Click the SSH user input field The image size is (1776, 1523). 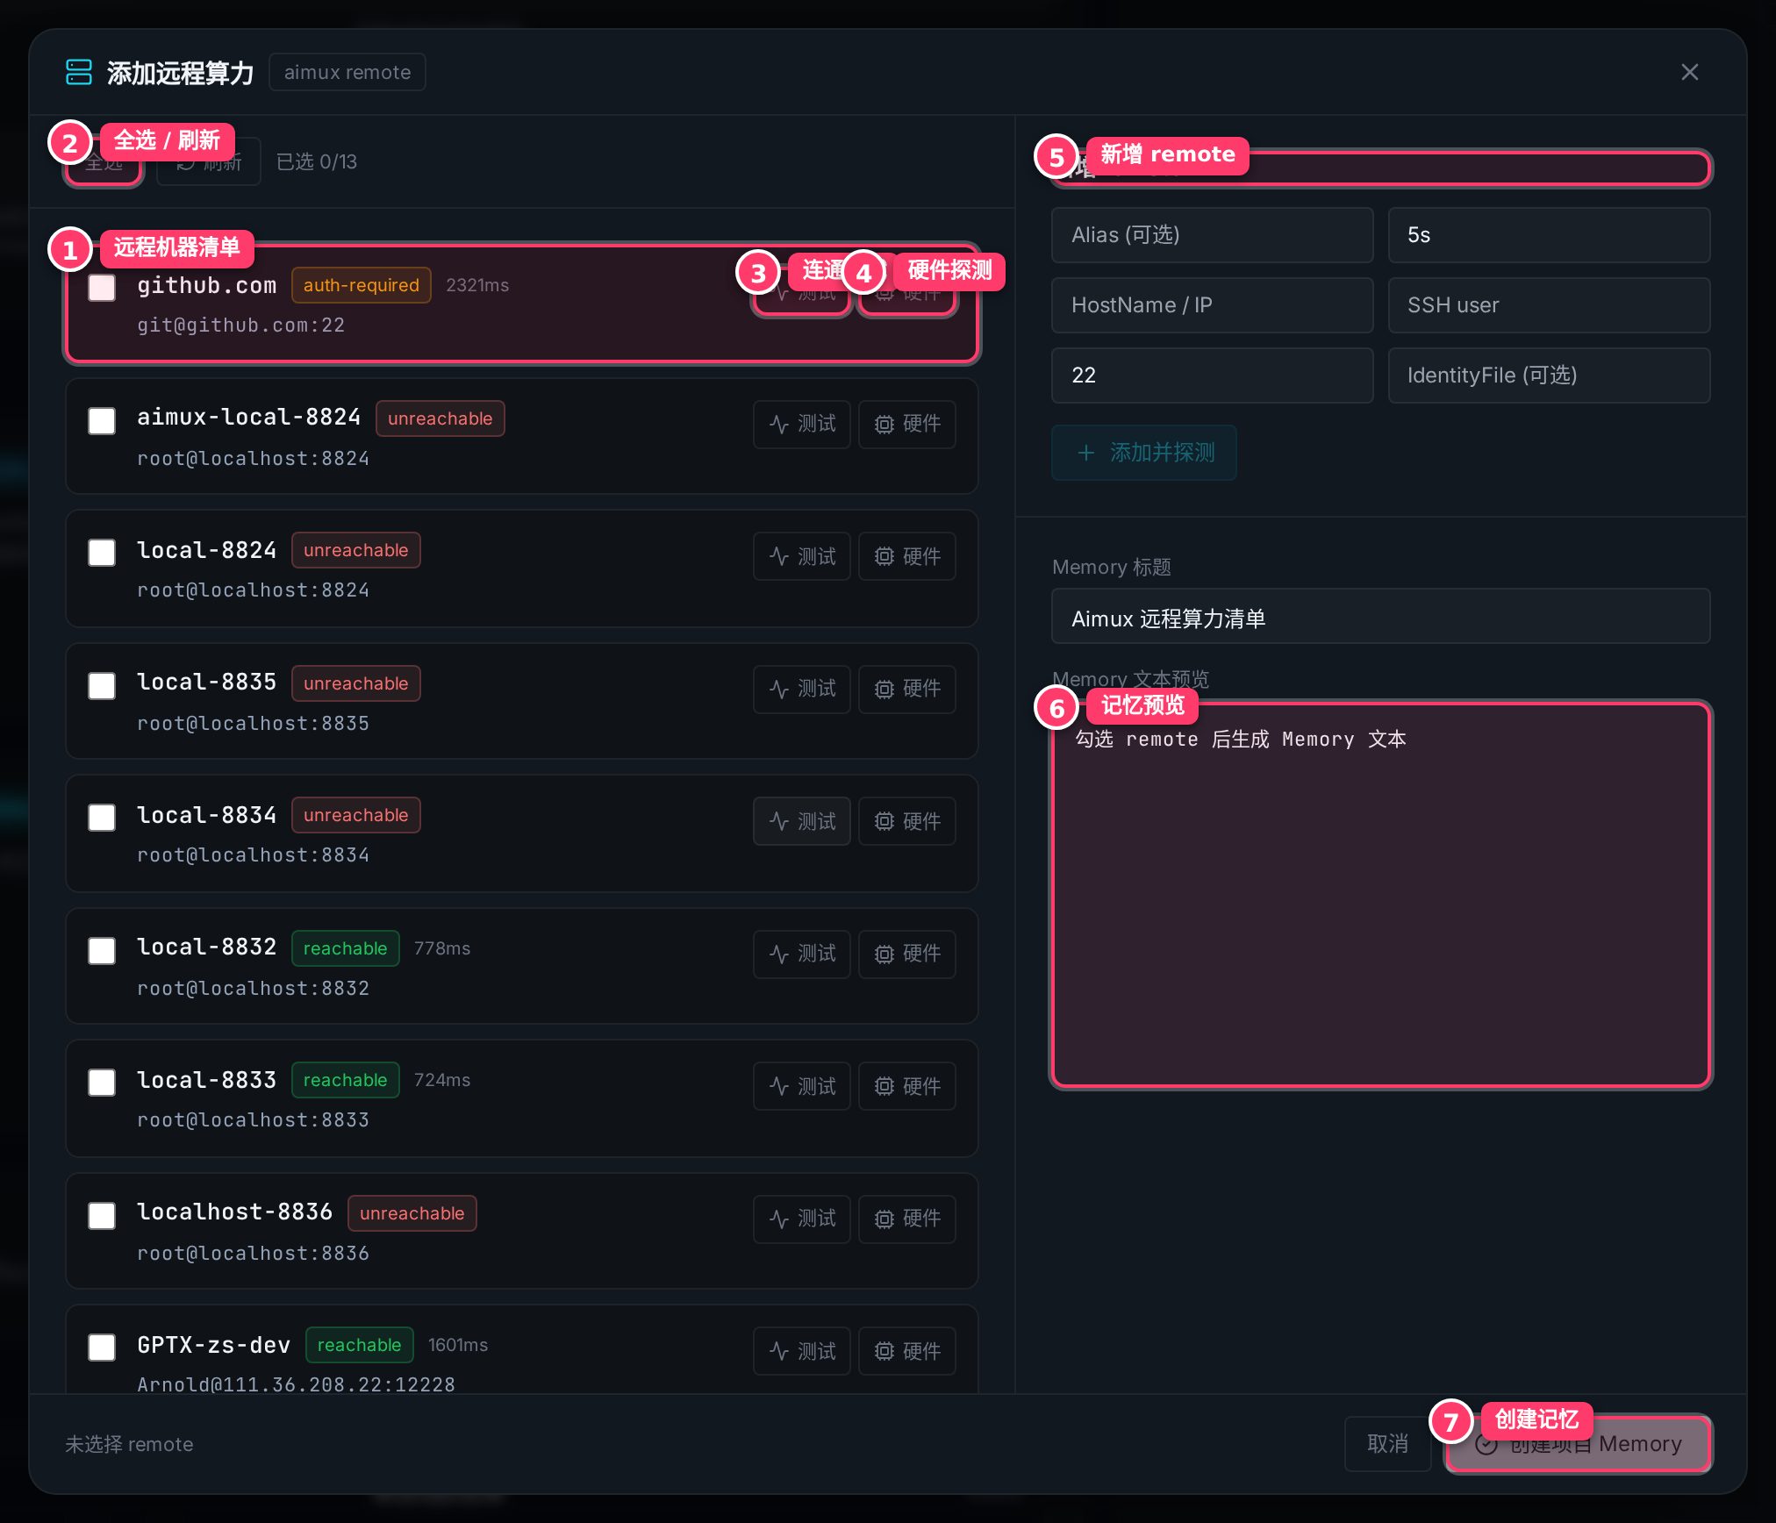[1549, 305]
